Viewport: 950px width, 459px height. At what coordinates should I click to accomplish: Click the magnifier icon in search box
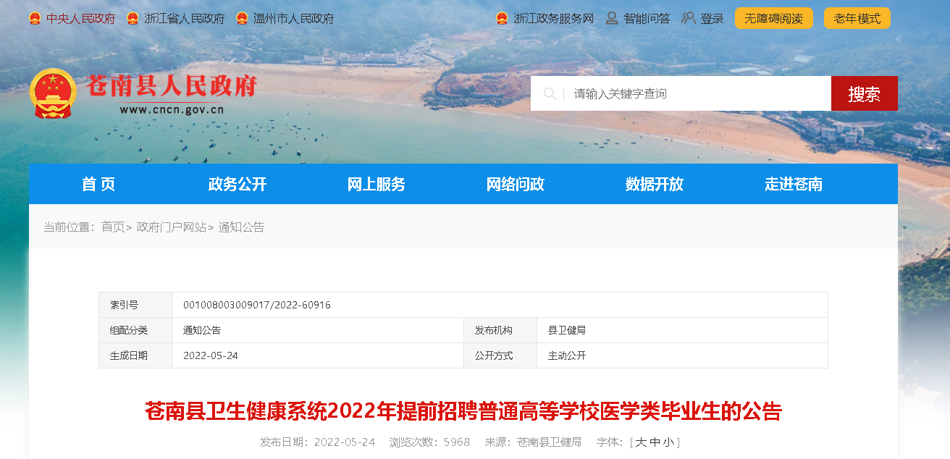point(550,93)
